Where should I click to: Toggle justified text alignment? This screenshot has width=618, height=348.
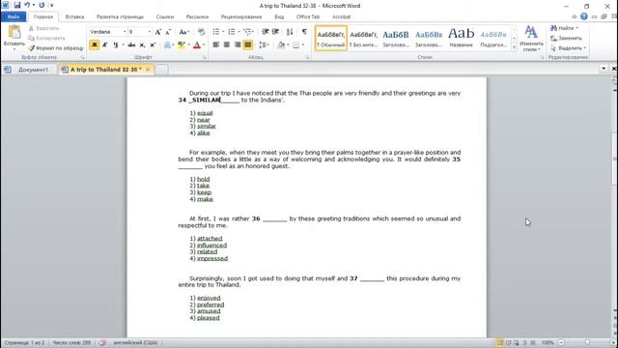(248, 45)
